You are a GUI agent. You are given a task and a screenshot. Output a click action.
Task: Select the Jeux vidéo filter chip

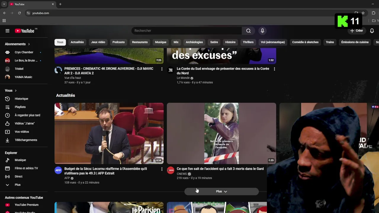(x=98, y=42)
